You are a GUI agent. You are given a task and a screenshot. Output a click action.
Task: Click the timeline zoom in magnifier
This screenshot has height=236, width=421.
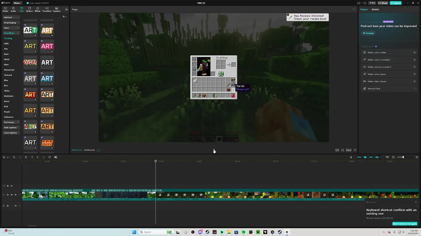[x=417, y=157]
